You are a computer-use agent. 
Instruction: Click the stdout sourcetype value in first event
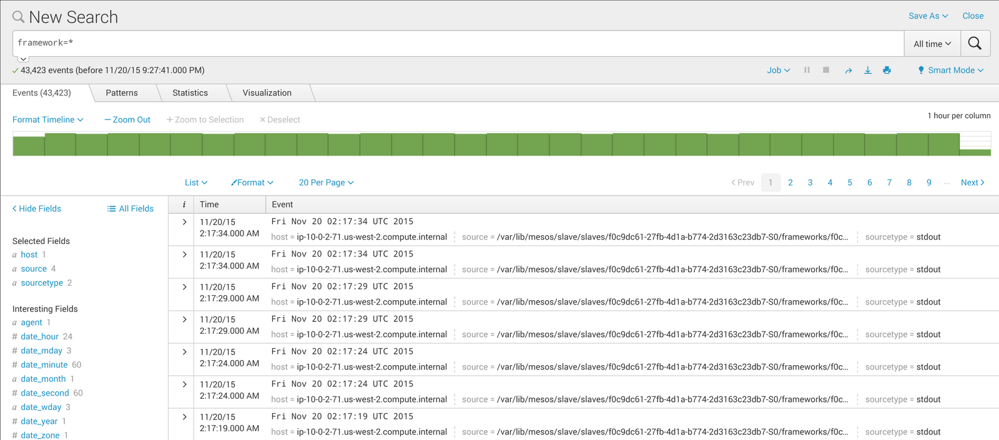click(x=928, y=237)
